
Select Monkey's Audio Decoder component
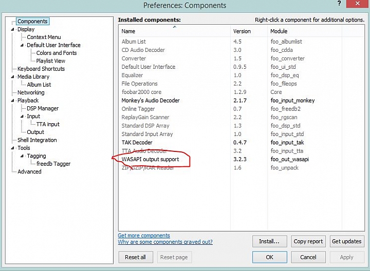(x=241, y=101)
